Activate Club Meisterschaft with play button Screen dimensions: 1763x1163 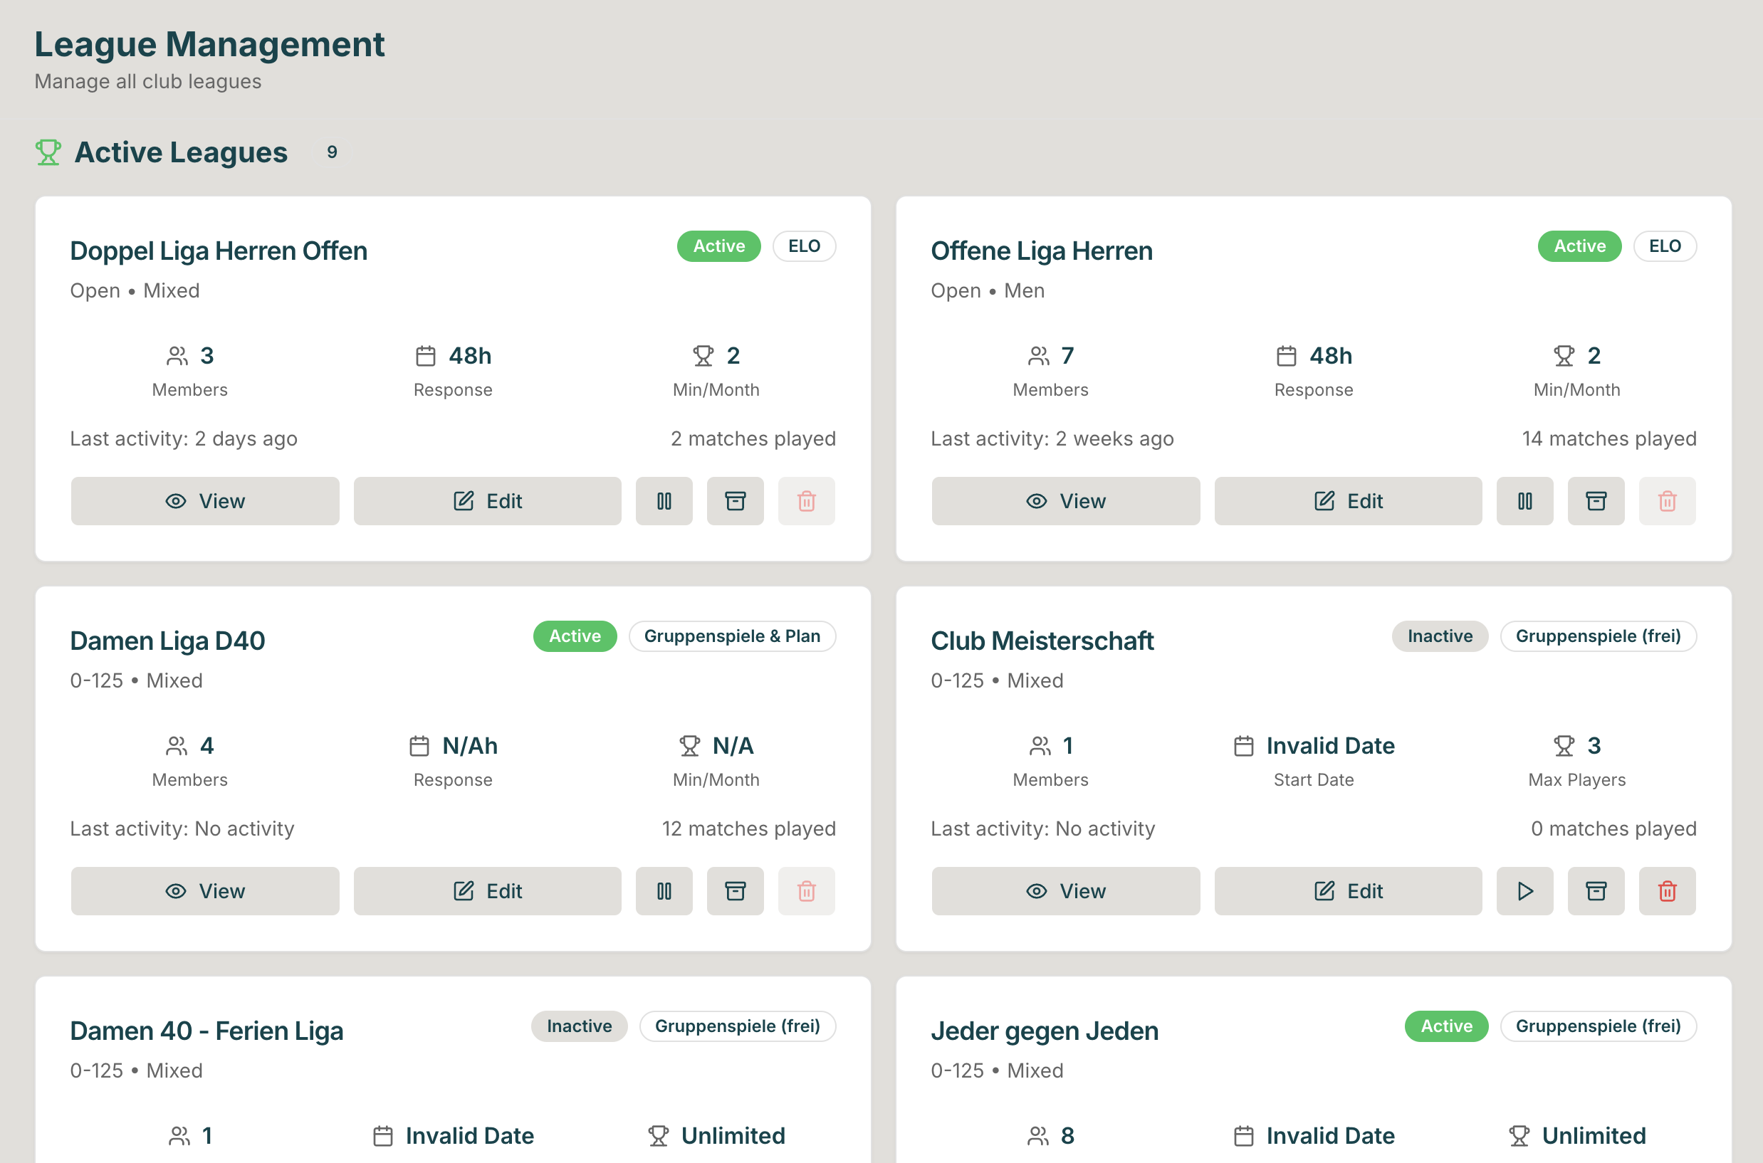pos(1524,891)
